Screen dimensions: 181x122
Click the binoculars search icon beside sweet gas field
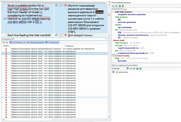(128, 69)
